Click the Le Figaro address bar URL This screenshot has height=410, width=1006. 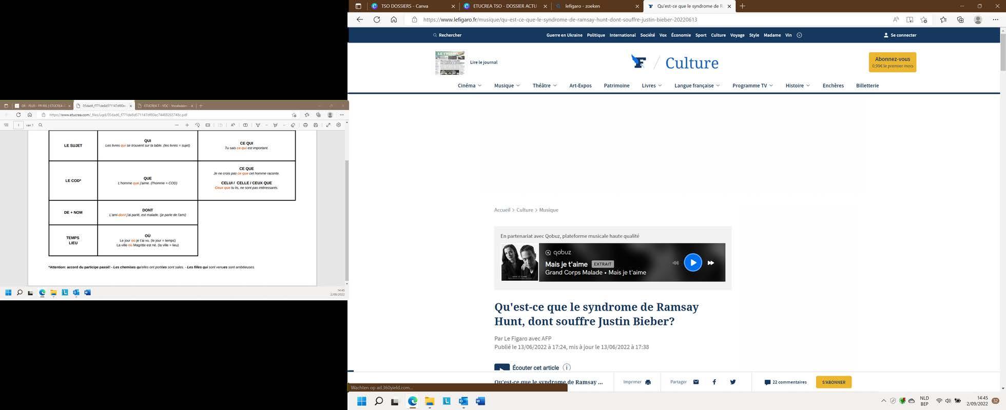point(560,19)
